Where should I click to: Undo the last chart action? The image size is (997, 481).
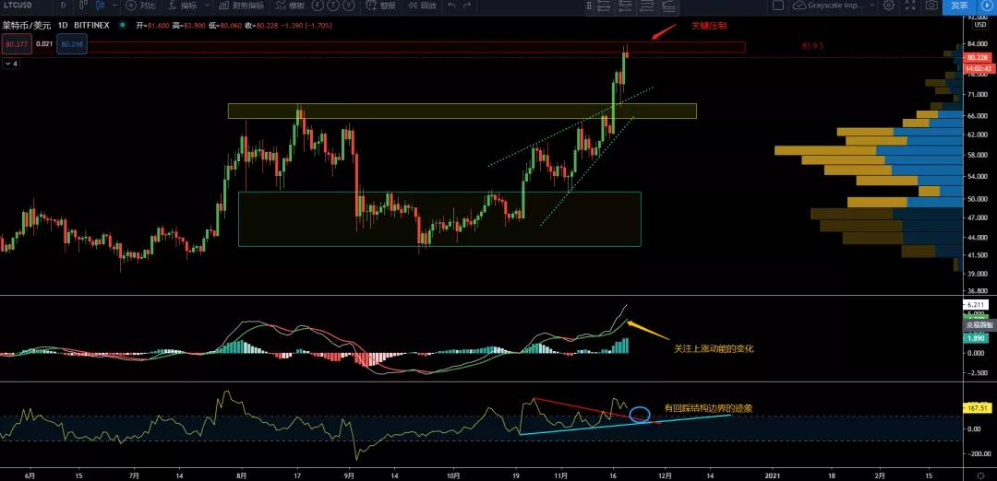tap(451, 6)
